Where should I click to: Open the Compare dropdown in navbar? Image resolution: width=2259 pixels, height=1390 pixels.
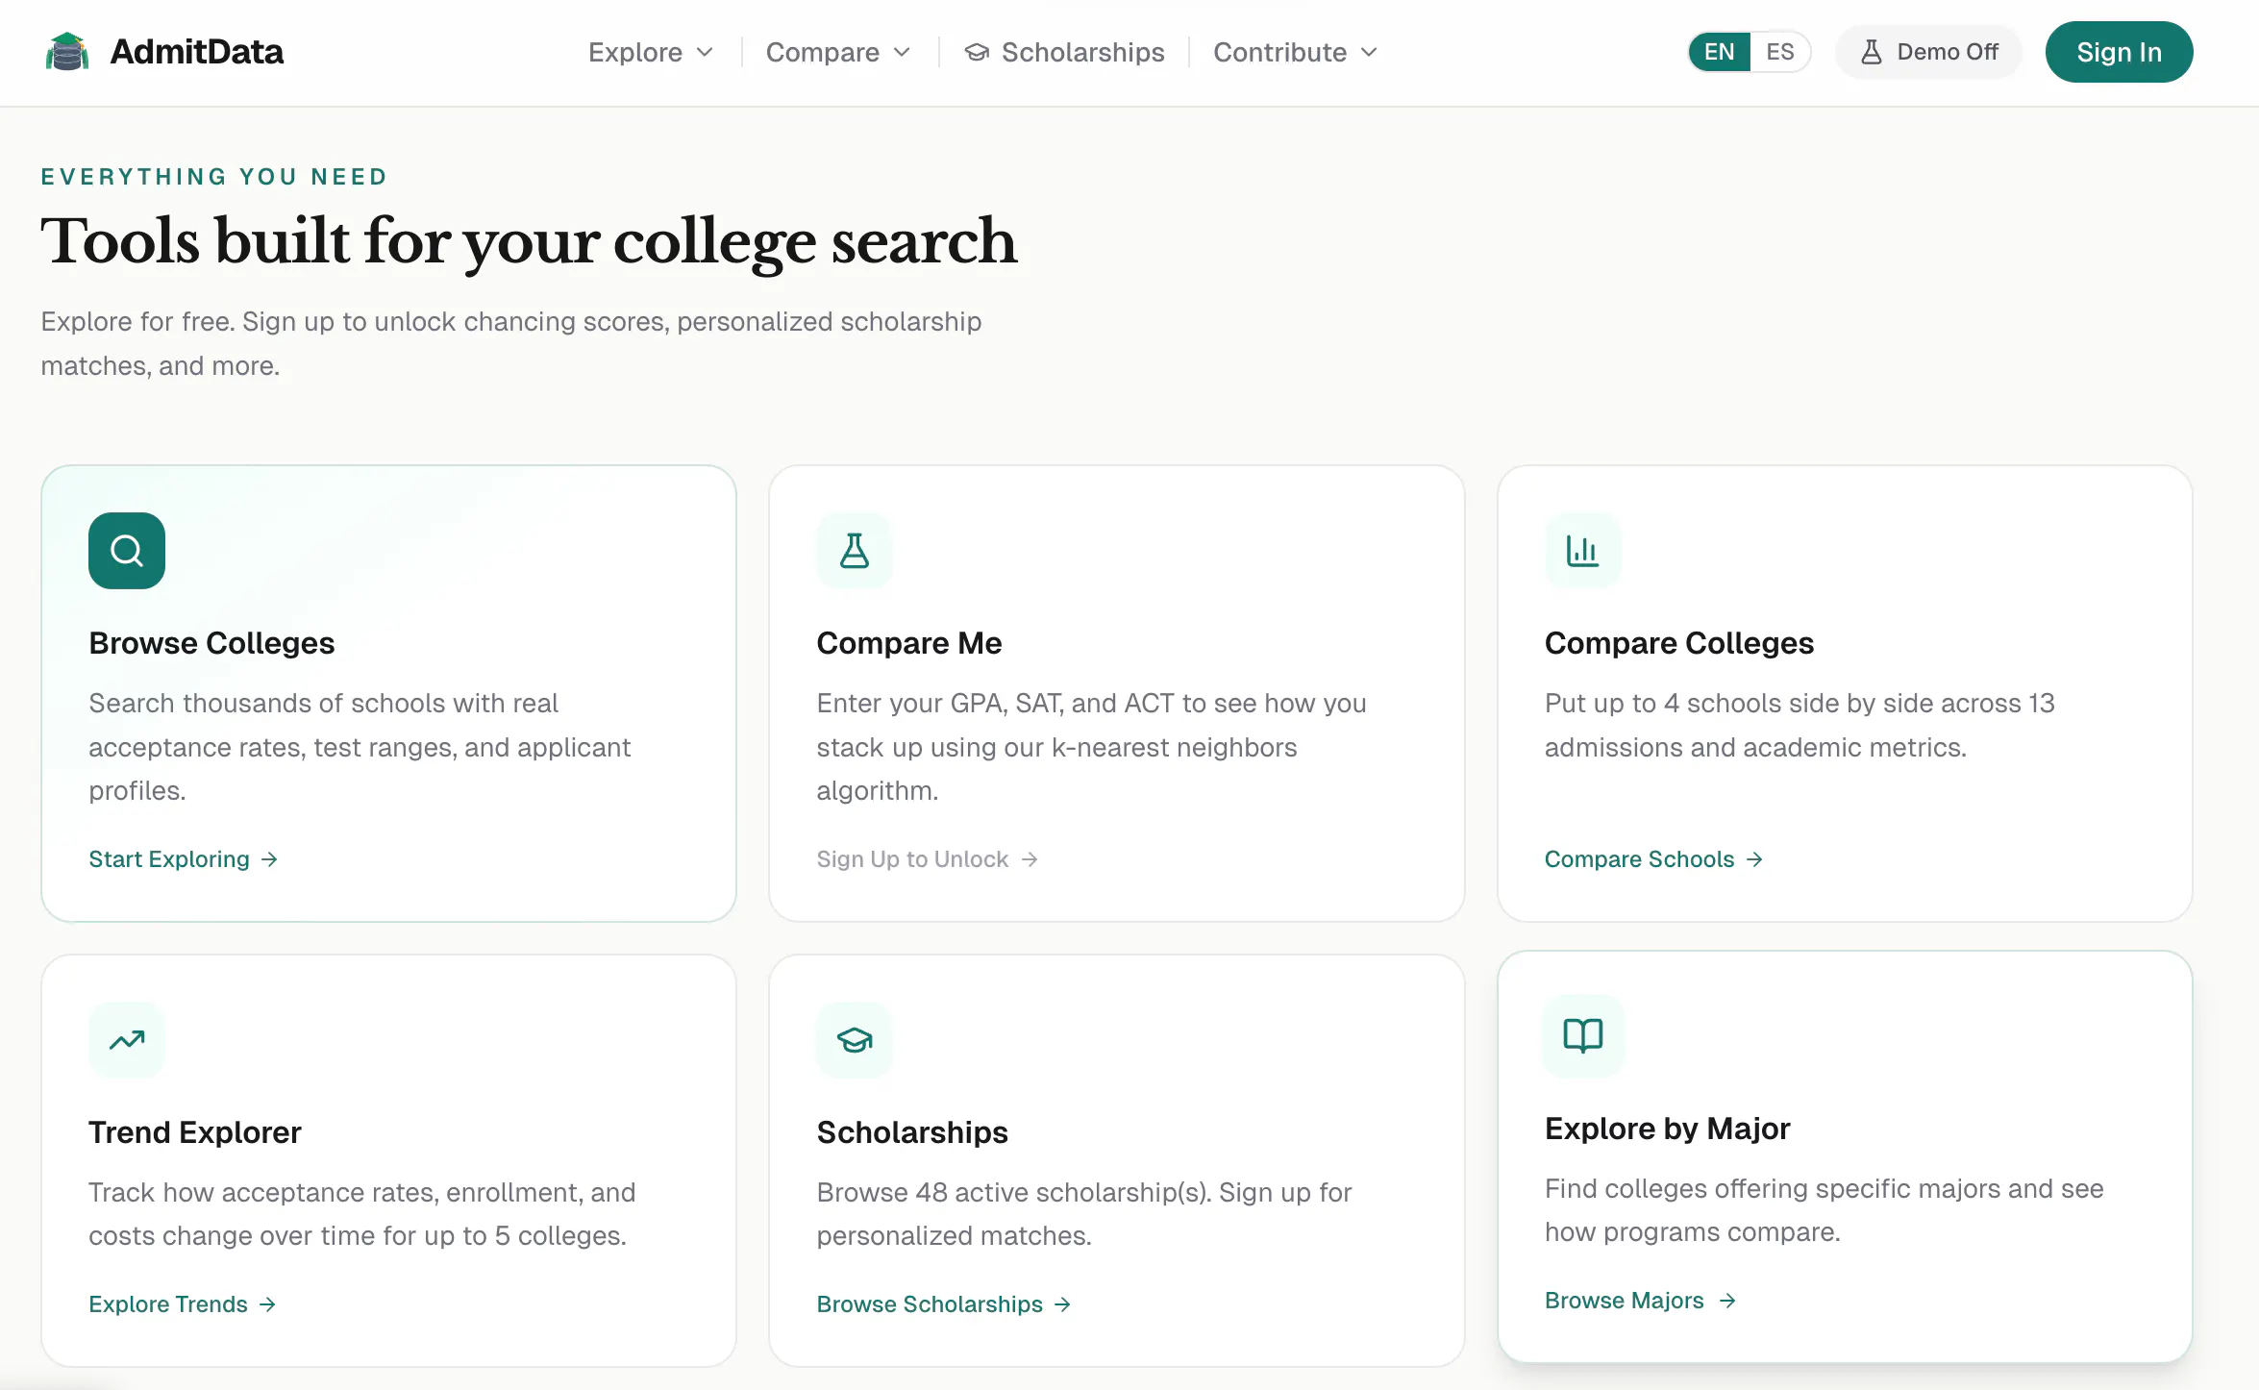pos(837,52)
